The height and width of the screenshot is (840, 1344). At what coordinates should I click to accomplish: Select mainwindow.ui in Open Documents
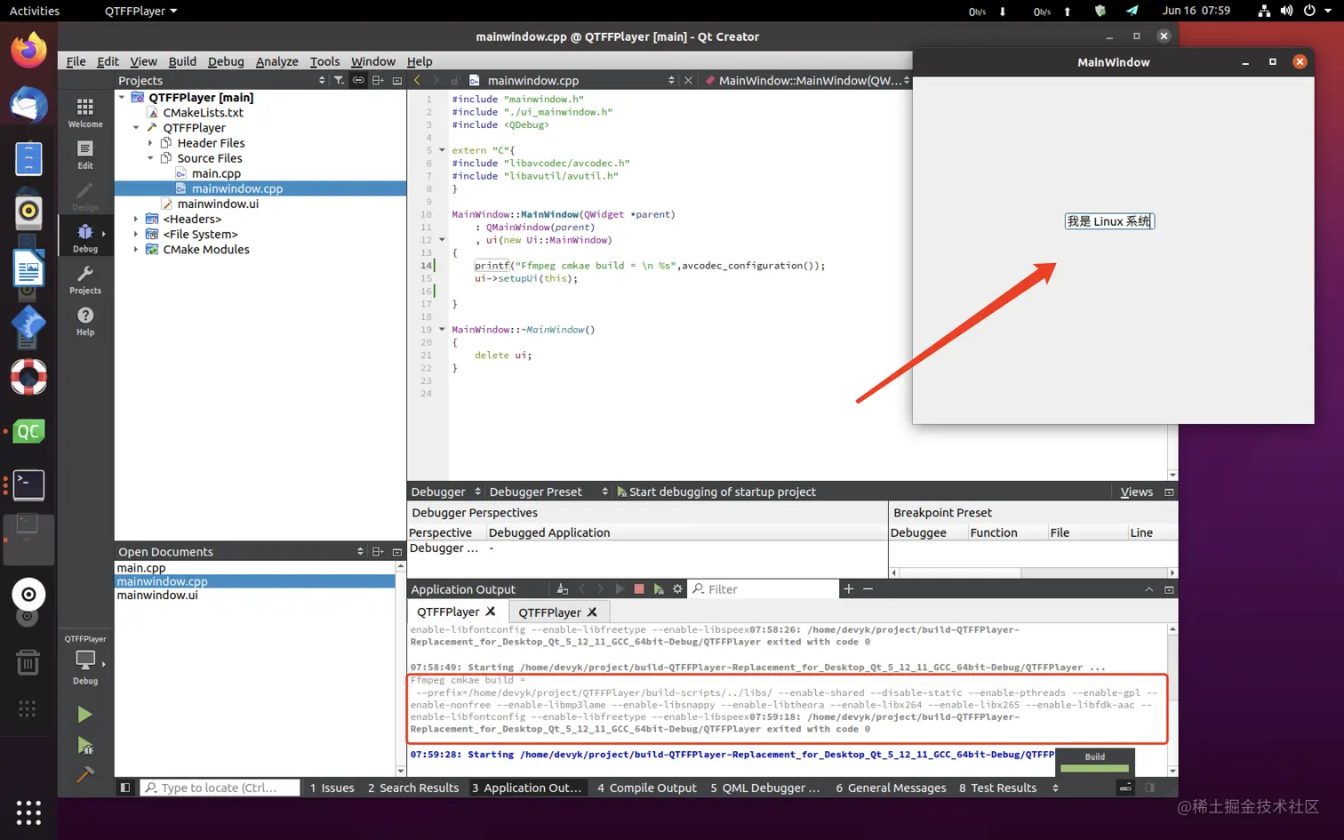[157, 595]
